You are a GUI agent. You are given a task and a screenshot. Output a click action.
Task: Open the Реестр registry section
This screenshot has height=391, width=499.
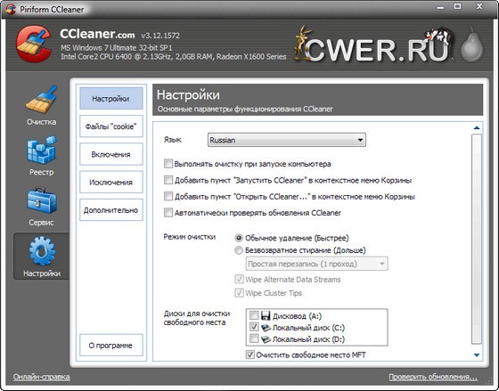tap(41, 156)
